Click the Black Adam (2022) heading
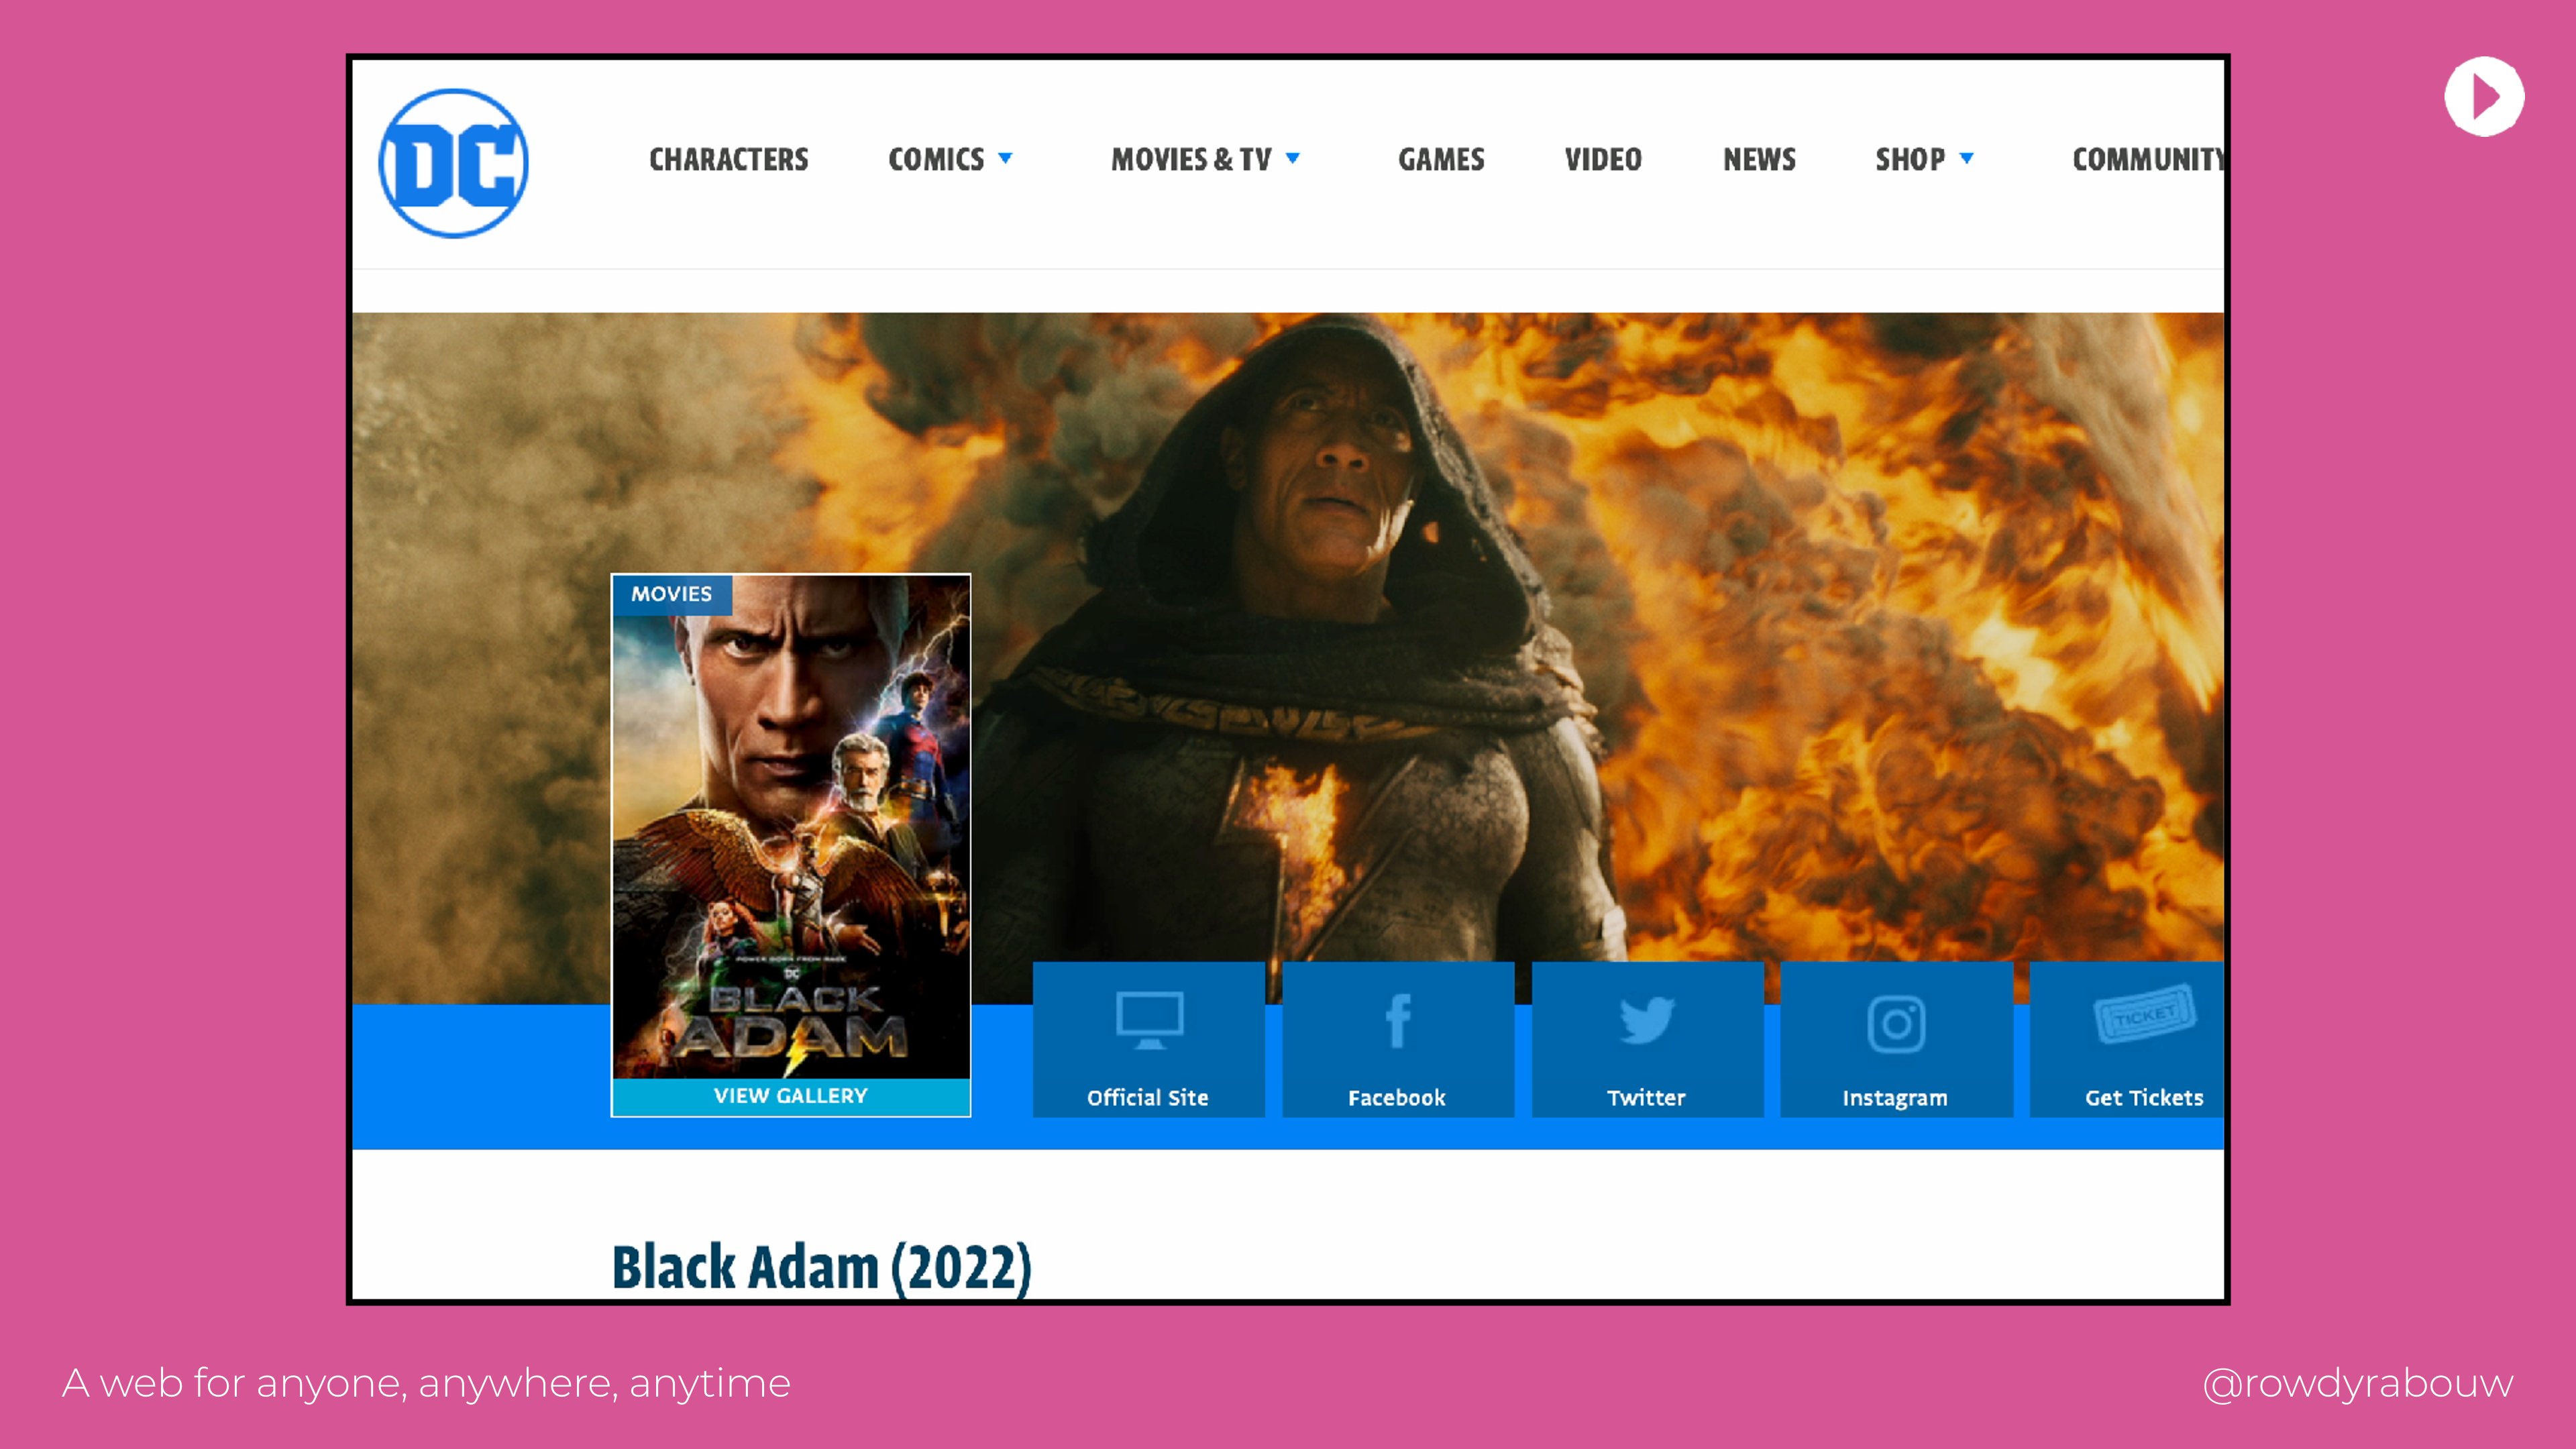Viewport: 2576px width, 1449px height. pyautogui.click(x=820, y=1267)
